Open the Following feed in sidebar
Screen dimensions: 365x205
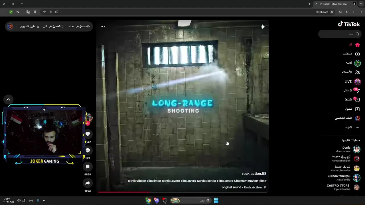353,63
